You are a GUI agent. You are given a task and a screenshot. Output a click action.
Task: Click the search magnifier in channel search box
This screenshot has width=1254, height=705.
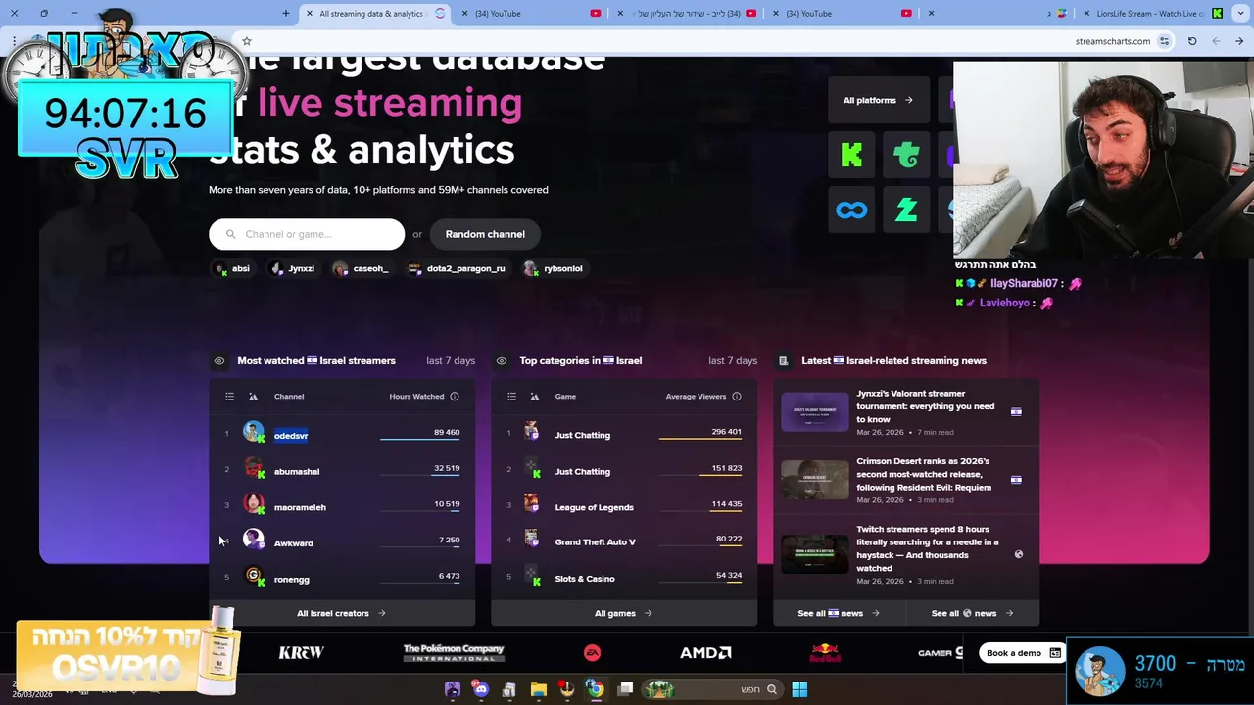[231, 234]
